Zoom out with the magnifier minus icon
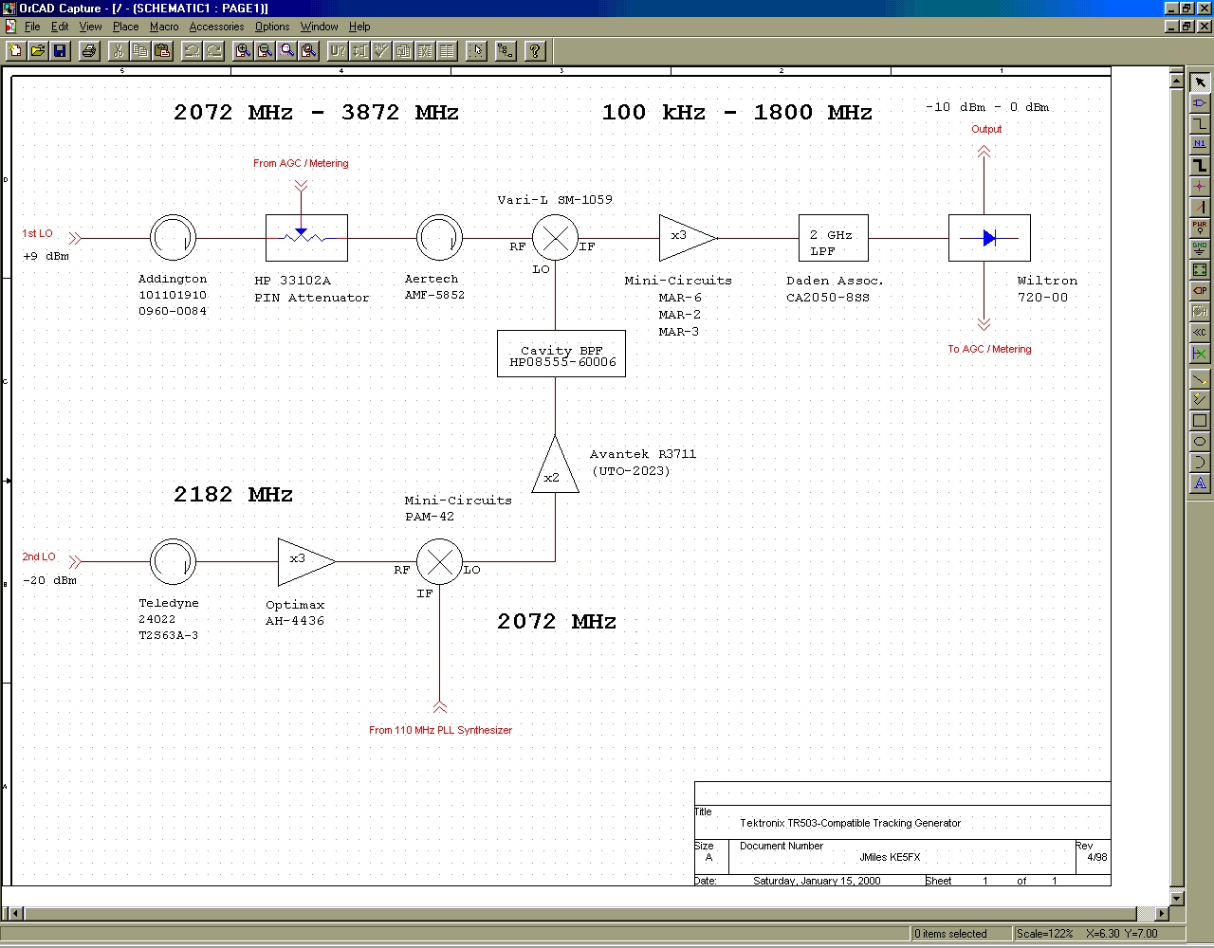The image size is (1214, 948). click(x=265, y=50)
